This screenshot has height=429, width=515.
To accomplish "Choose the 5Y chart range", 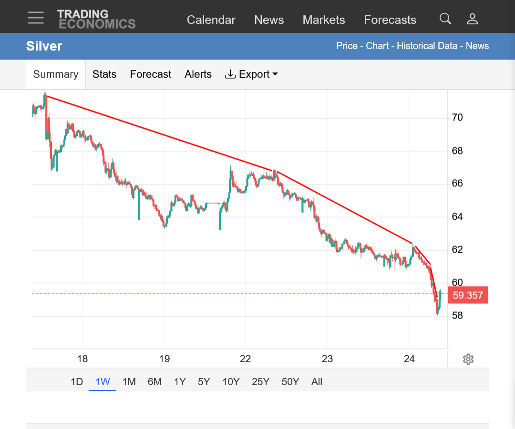I will (x=204, y=382).
